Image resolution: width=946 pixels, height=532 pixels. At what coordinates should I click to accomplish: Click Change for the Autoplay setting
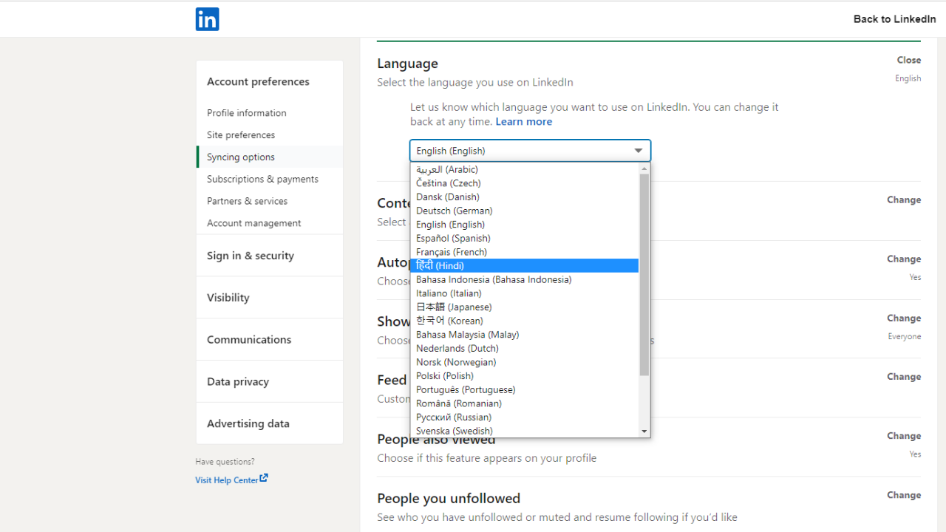tap(904, 259)
